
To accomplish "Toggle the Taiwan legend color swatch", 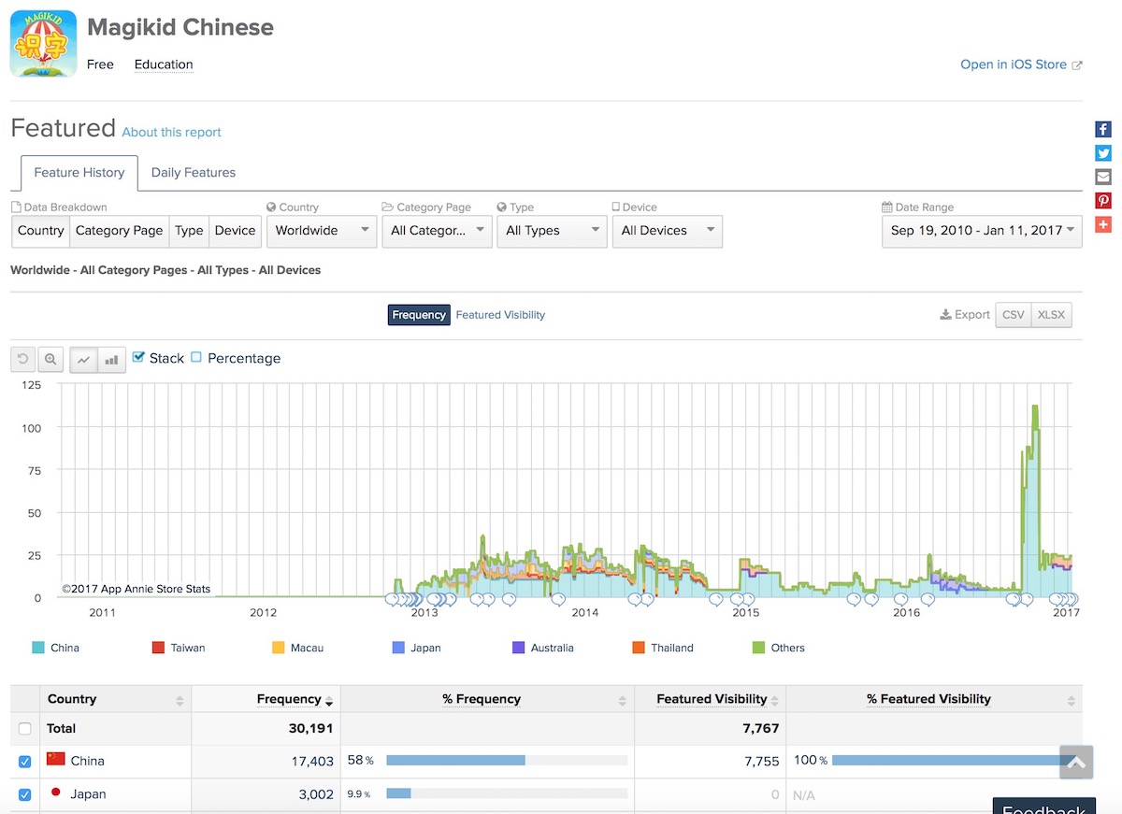I will 158,648.
